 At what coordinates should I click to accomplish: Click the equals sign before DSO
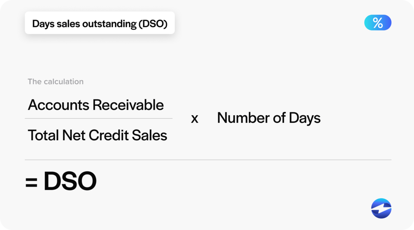pyautogui.click(x=31, y=182)
